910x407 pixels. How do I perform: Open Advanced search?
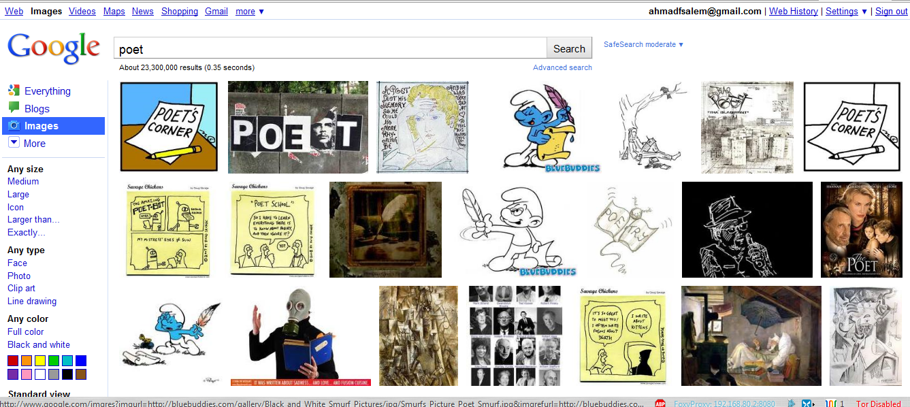pos(562,67)
